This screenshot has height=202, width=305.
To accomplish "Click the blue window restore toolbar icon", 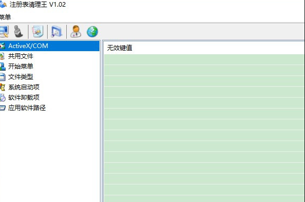I will click(x=56, y=32).
